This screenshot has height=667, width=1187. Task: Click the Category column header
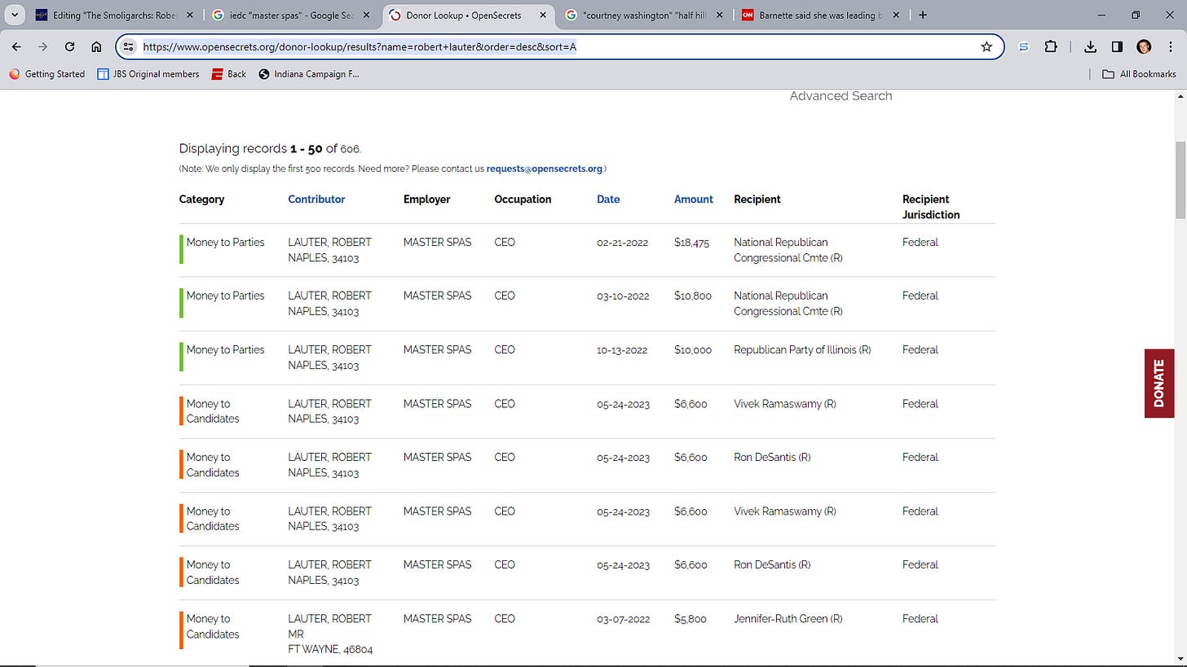201,200
